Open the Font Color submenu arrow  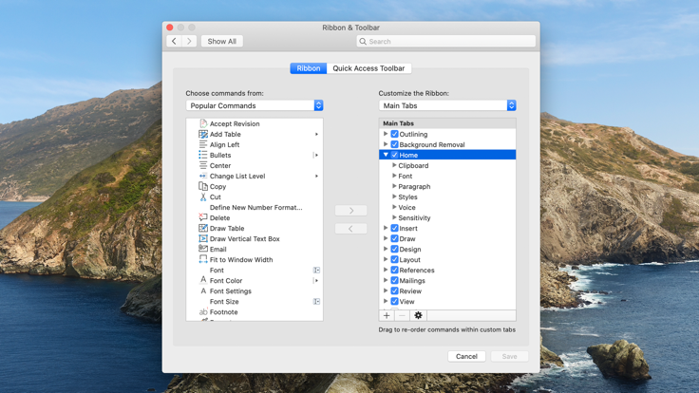[316, 280]
